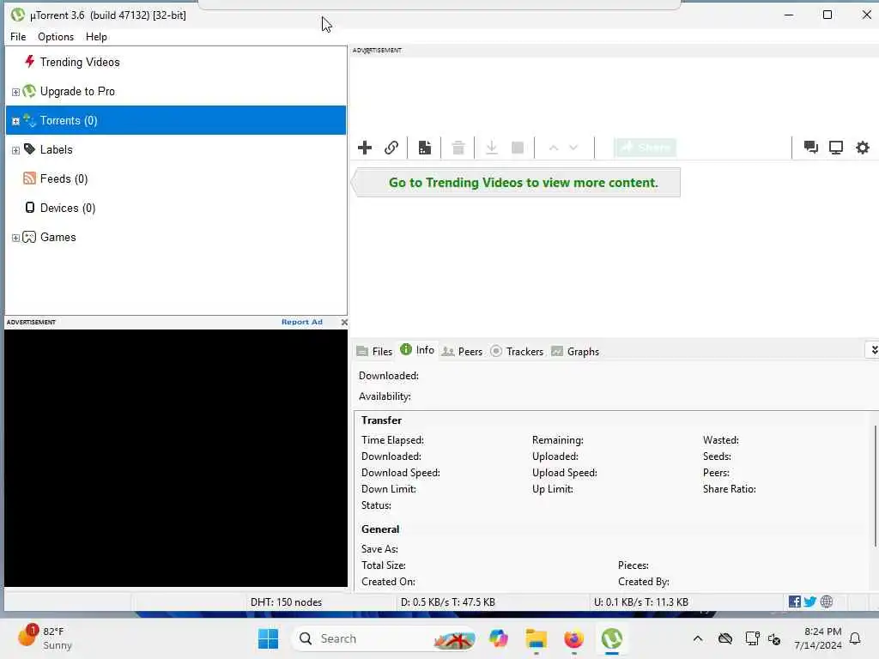Open File Explorer from taskbar

(x=536, y=638)
